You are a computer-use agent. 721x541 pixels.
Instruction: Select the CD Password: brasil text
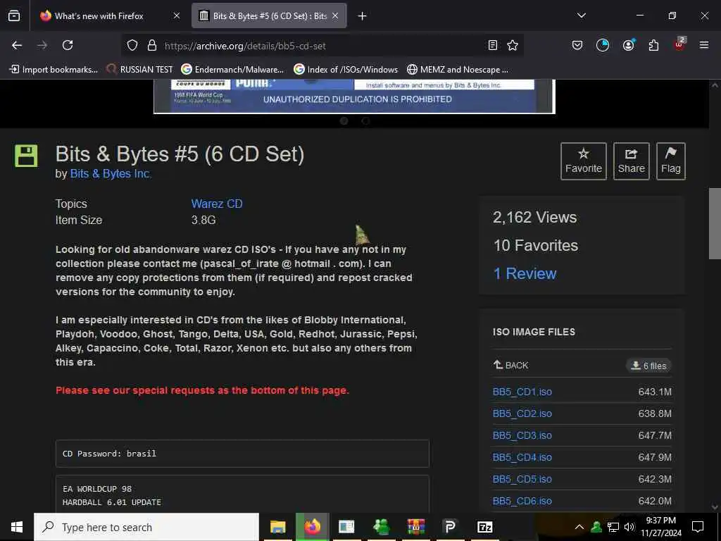(109, 454)
